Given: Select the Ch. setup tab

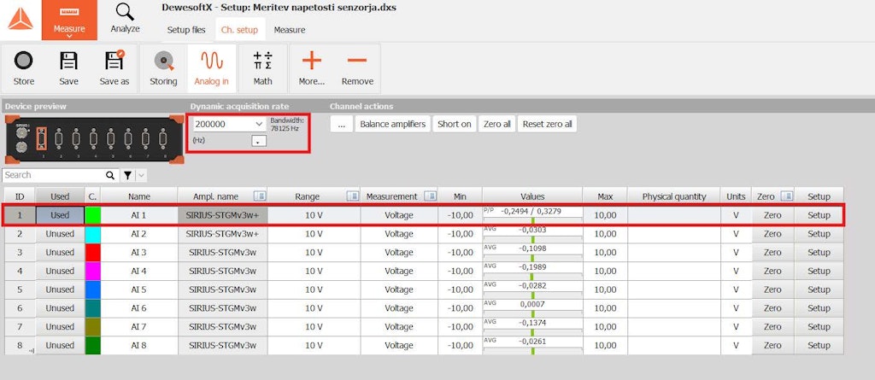Looking at the screenshot, I should 239,30.
